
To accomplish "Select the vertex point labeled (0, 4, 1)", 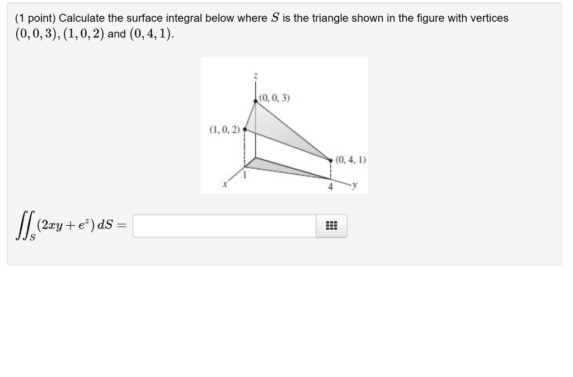I will point(331,160).
